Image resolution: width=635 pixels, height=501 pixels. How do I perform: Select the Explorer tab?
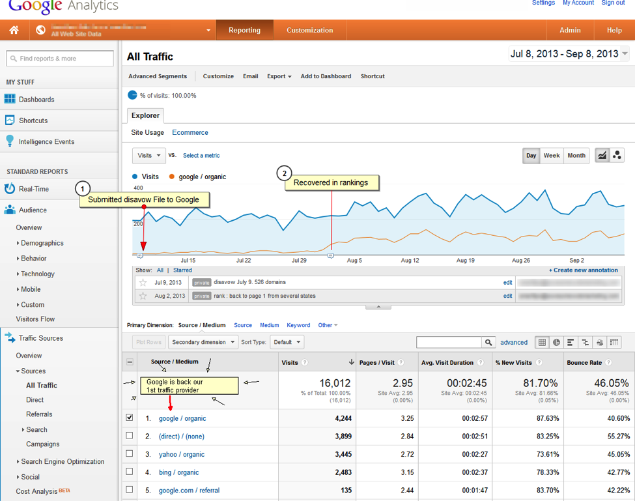pyautogui.click(x=145, y=115)
